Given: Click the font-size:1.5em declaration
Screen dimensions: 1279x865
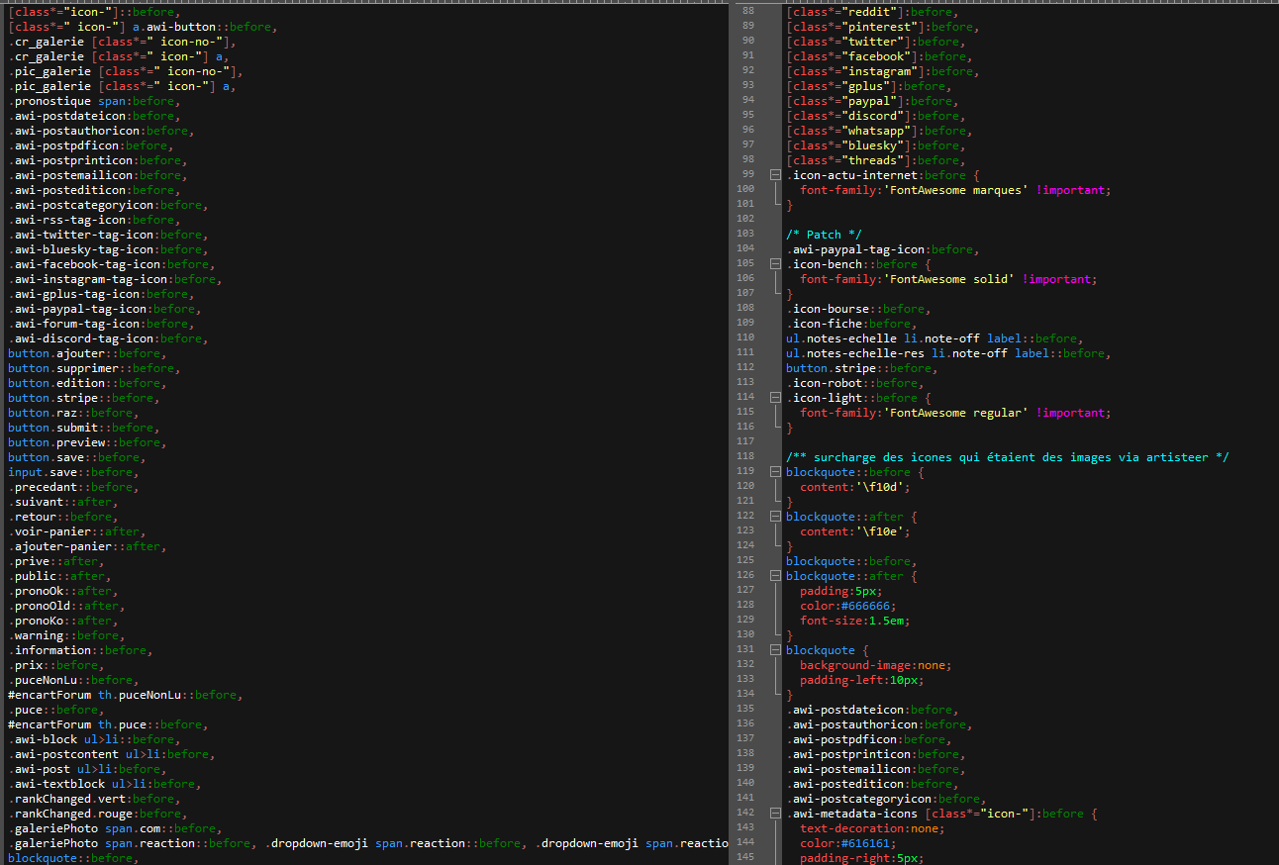Looking at the screenshot, I should point(855,621).
